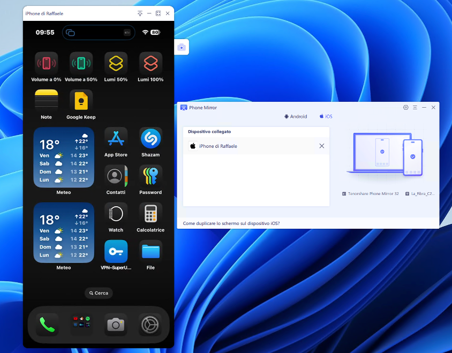Disconnect iPhone di Raffaele with the X button
The image size is (452, 353).
point(321,146)
